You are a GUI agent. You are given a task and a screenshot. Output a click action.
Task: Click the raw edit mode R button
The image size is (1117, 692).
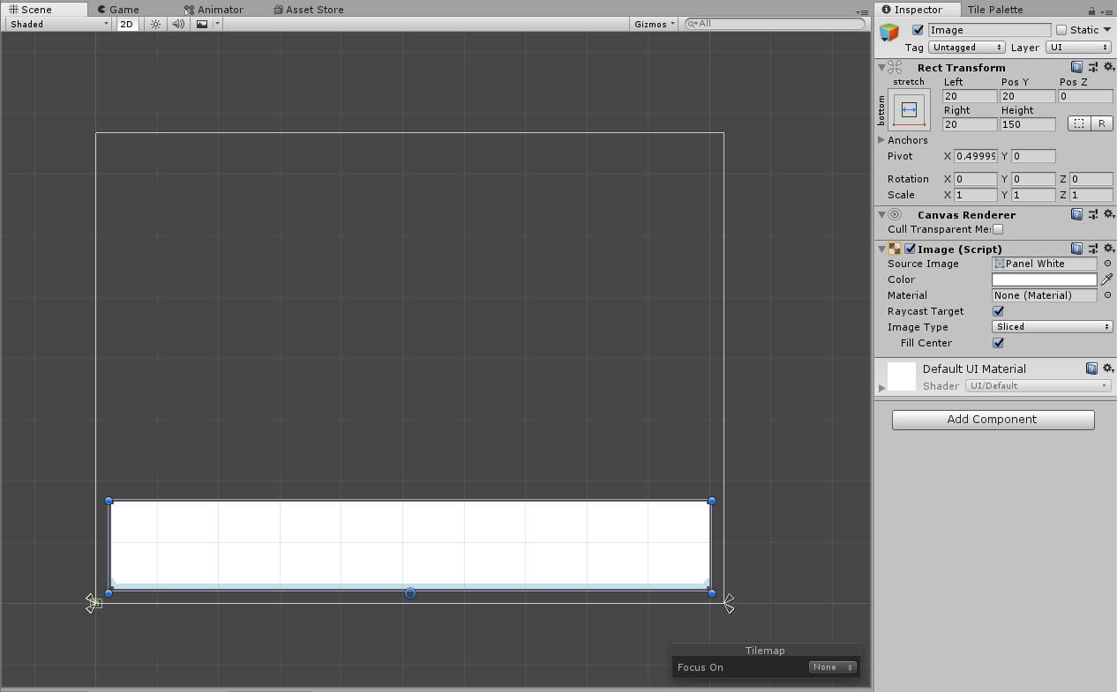pos(1102,123)
